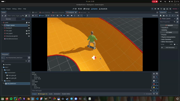Open Inspector object history icon
Image resolution: width=180 pixels, height=101 pixels.
coord(177,16)
